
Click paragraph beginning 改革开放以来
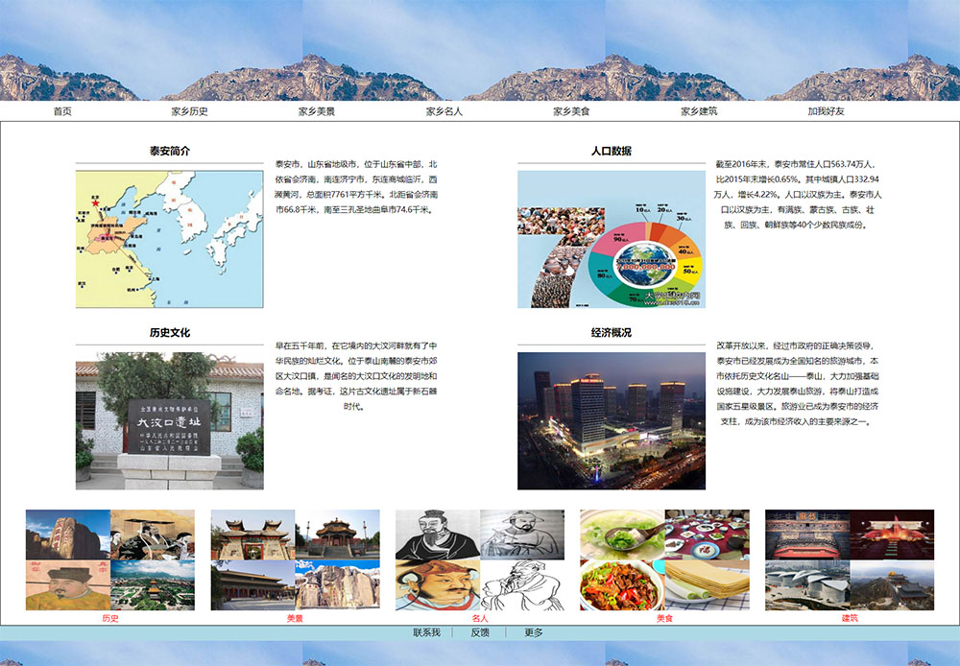click(x=797, y=383)
